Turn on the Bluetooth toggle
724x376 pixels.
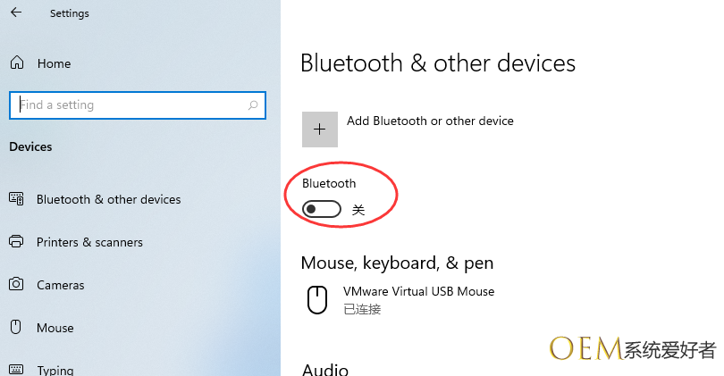click(x=322, y=210)
